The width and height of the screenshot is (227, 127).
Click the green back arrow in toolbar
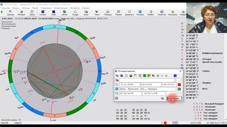point(1,12)
